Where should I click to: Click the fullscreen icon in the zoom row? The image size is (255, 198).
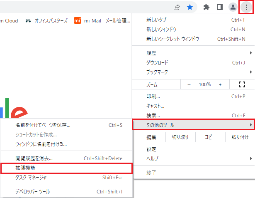(243, 84)
